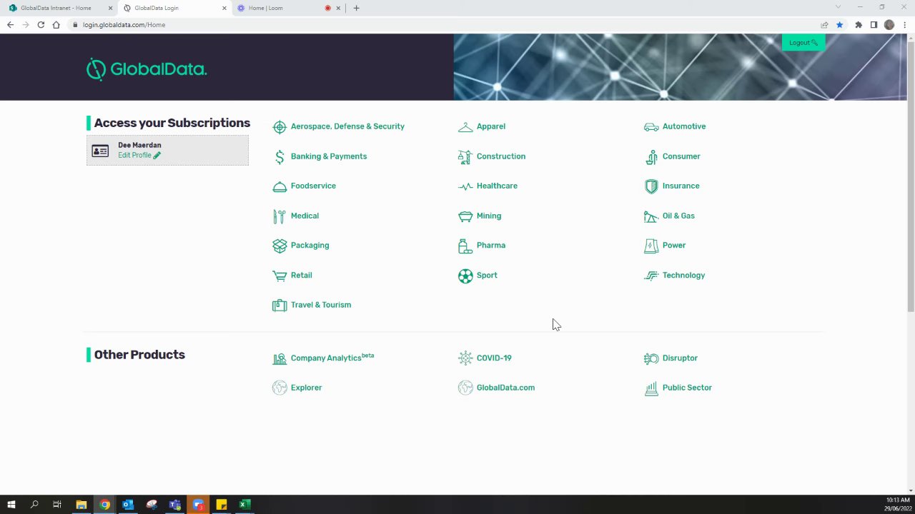Click the Apparel hanger icon

[x=465, y=127]
